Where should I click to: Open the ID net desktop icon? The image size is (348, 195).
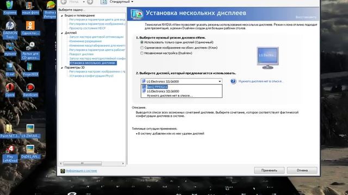point(10,69)
